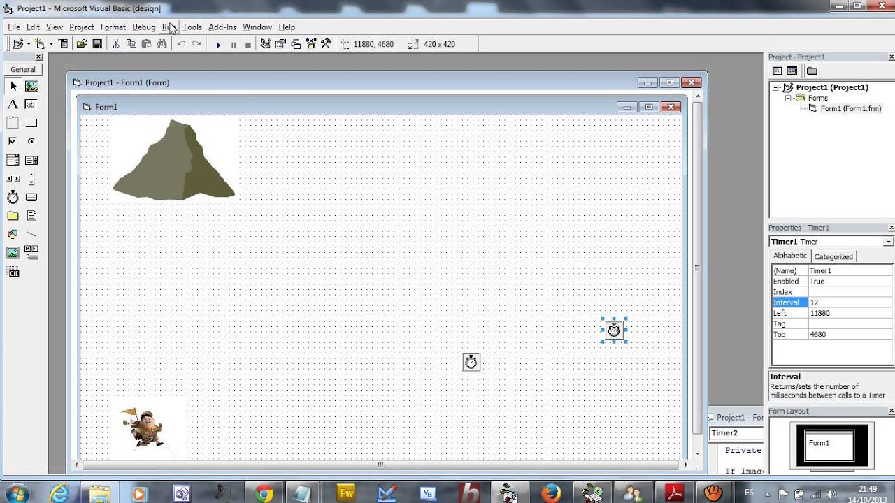The width and height of the screenshot is (895, 503).
Task: Select the TextBox control tool
Action: (x=31, y=104)
